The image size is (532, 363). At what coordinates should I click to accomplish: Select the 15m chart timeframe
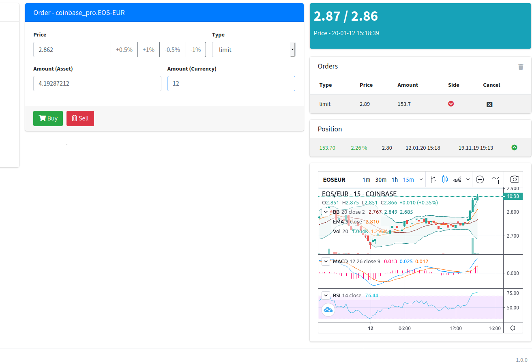click(x=408, y=180)
